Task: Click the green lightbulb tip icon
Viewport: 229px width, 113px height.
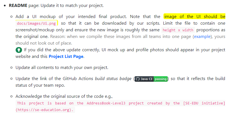Action: tap(19, 50)
